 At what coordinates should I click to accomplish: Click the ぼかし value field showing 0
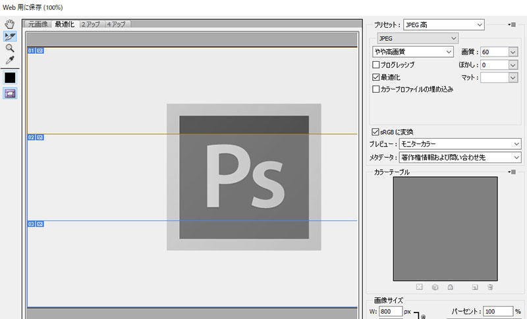tap(495, 64)
